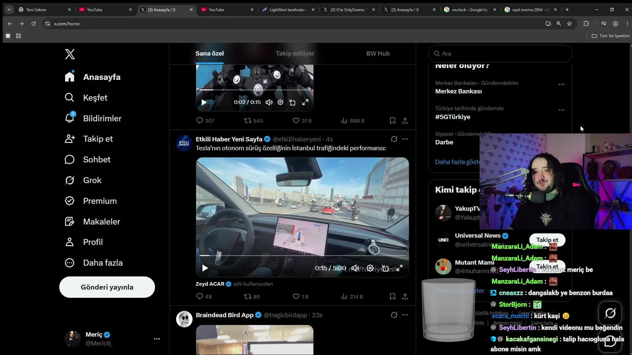Click Grok icon on Etkili Haber post

pyautogui.click(x=394, y=139)
